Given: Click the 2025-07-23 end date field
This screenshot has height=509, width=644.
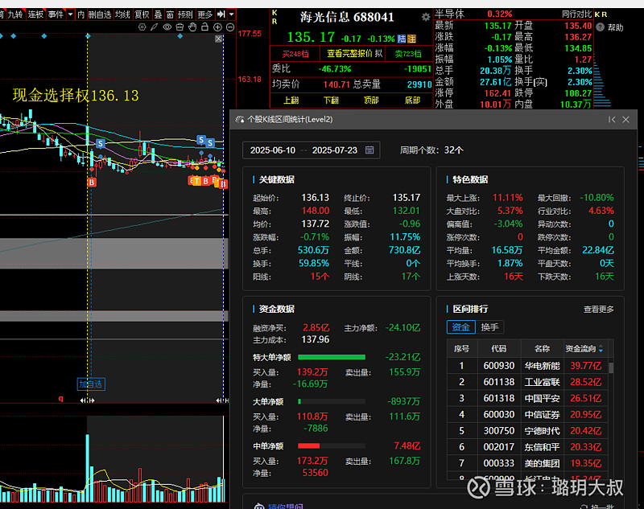Looking at the screenshot, I should [x=335, y=150].
